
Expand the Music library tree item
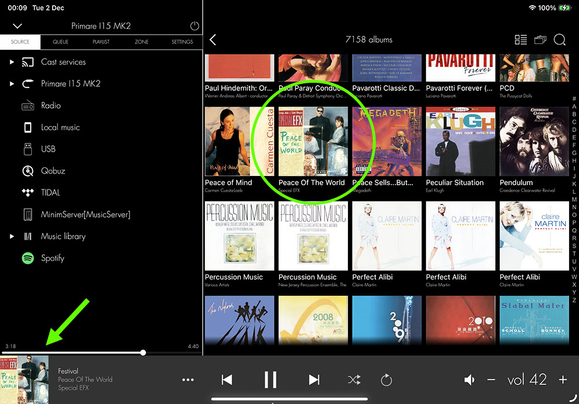point(11,236)
